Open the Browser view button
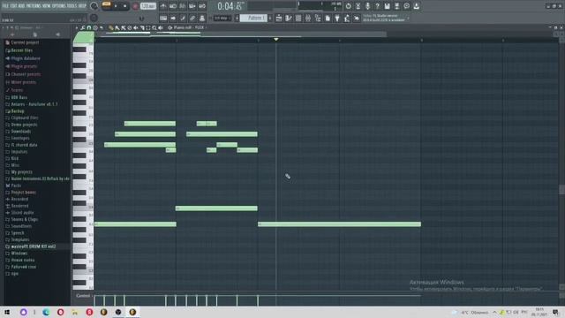Screen dimensions: 565x318 pos(318,18)
